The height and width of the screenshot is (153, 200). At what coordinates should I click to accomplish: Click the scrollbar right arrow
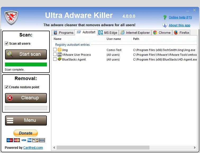point(195,147)
